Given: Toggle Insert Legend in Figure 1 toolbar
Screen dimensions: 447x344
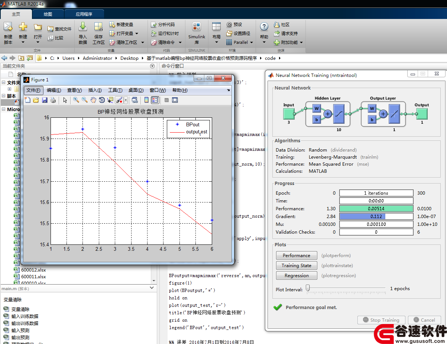Looking at the screenshot, I should coord(155,100).
